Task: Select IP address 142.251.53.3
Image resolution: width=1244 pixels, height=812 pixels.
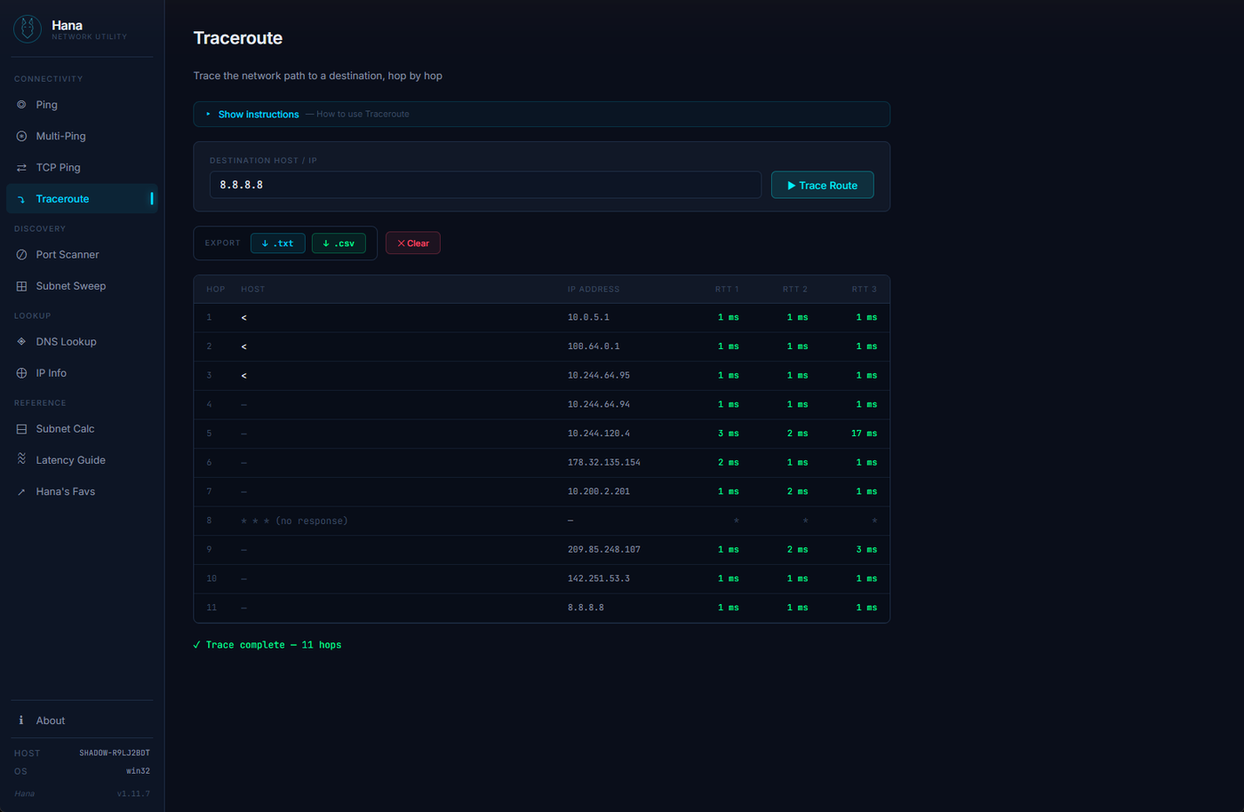Action: click(599, 578)
